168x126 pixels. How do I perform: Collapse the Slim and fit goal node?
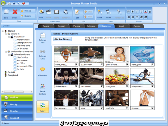click(x=6, y=34)
